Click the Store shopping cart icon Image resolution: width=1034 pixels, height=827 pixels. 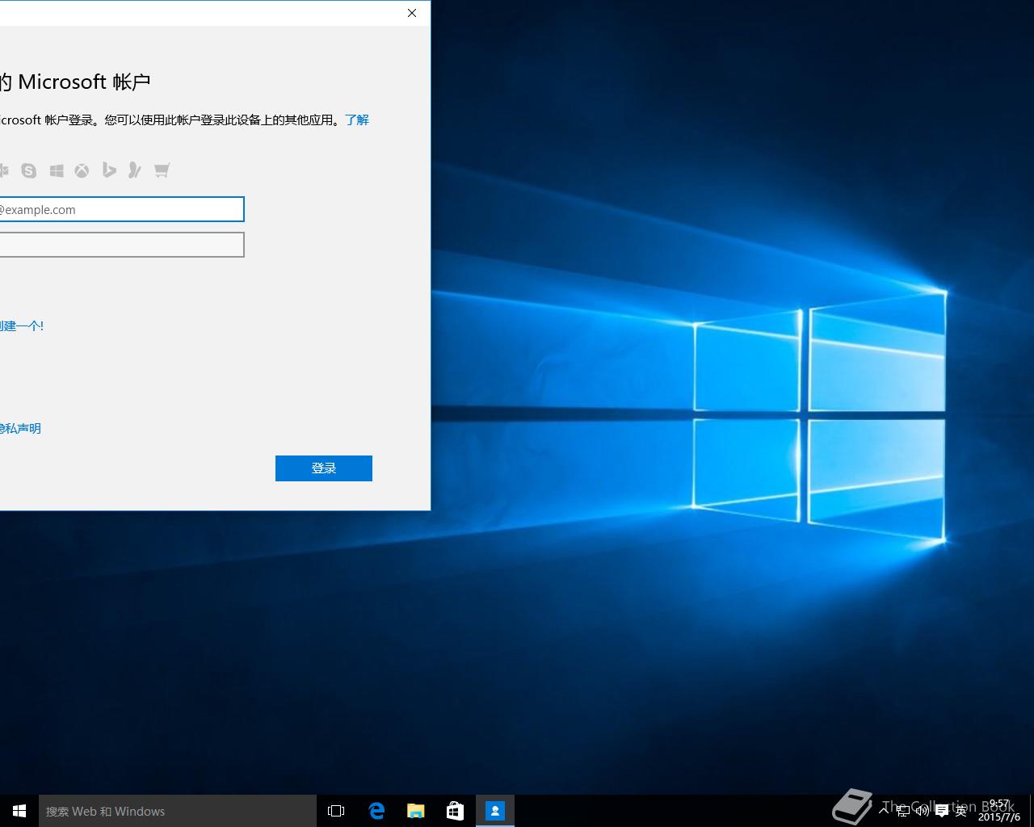tap(162, 170)
